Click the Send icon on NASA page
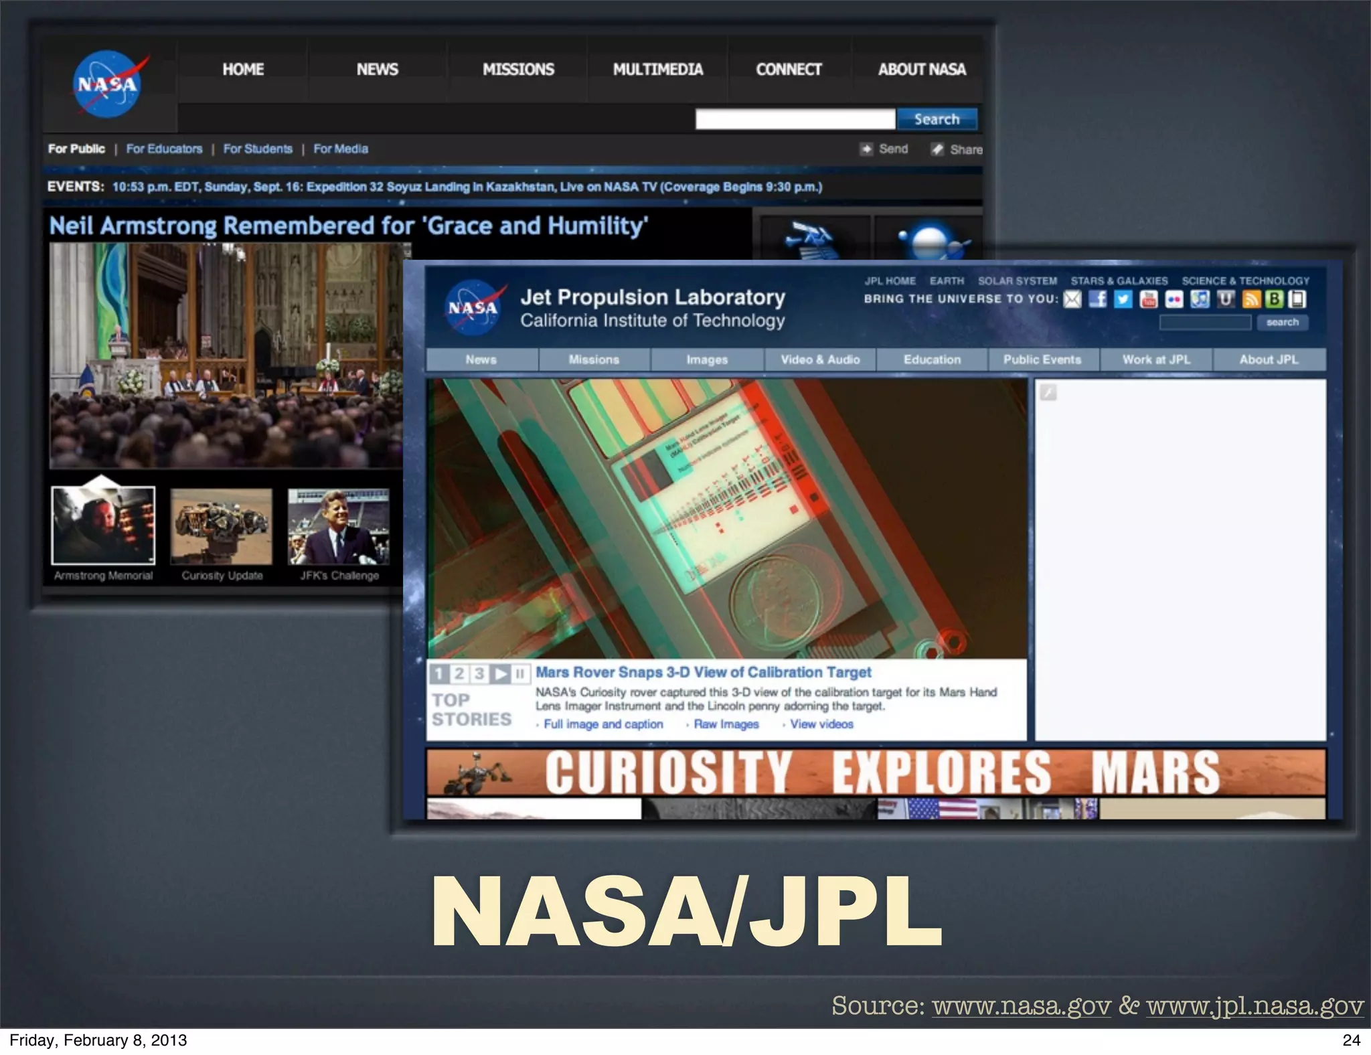 [x=867, y=149]
